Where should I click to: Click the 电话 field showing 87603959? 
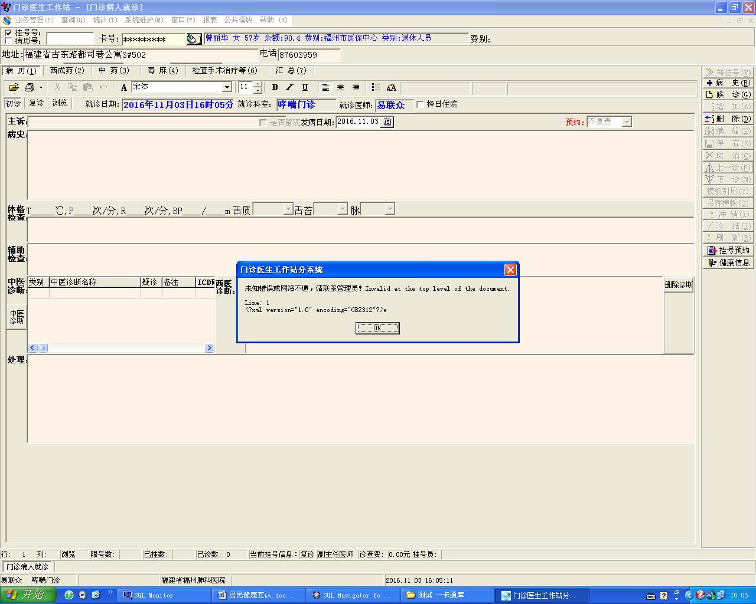pos(309,55)
